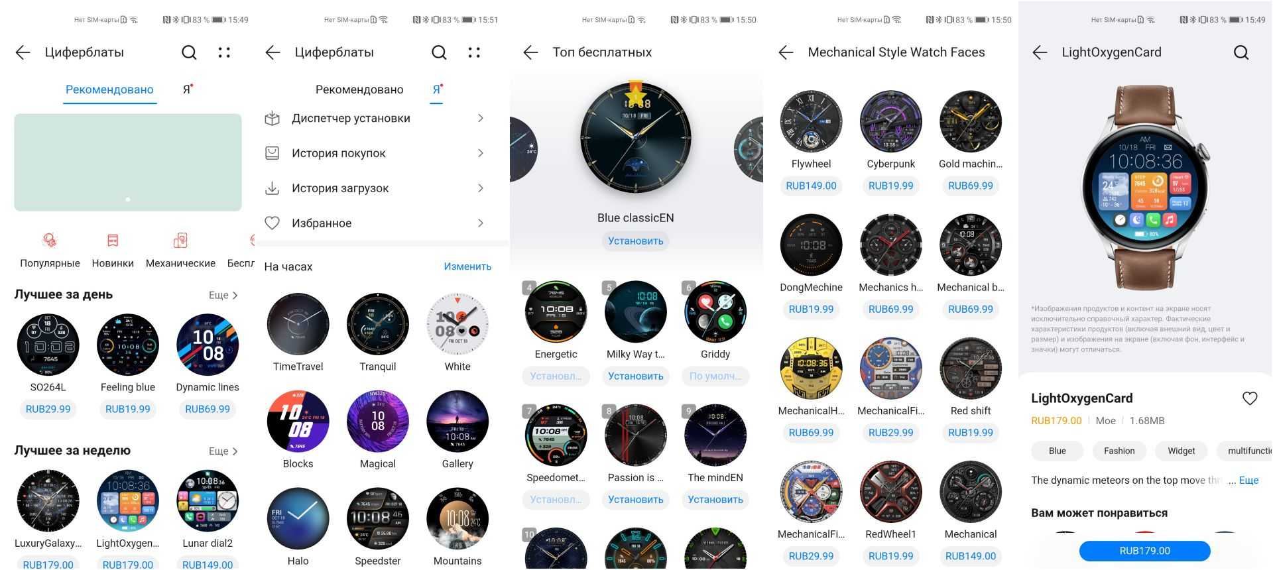The height and width of the screenshot is (570, 1273).
Task: Open Механические category icon
Action: click(x=180, y=241)
